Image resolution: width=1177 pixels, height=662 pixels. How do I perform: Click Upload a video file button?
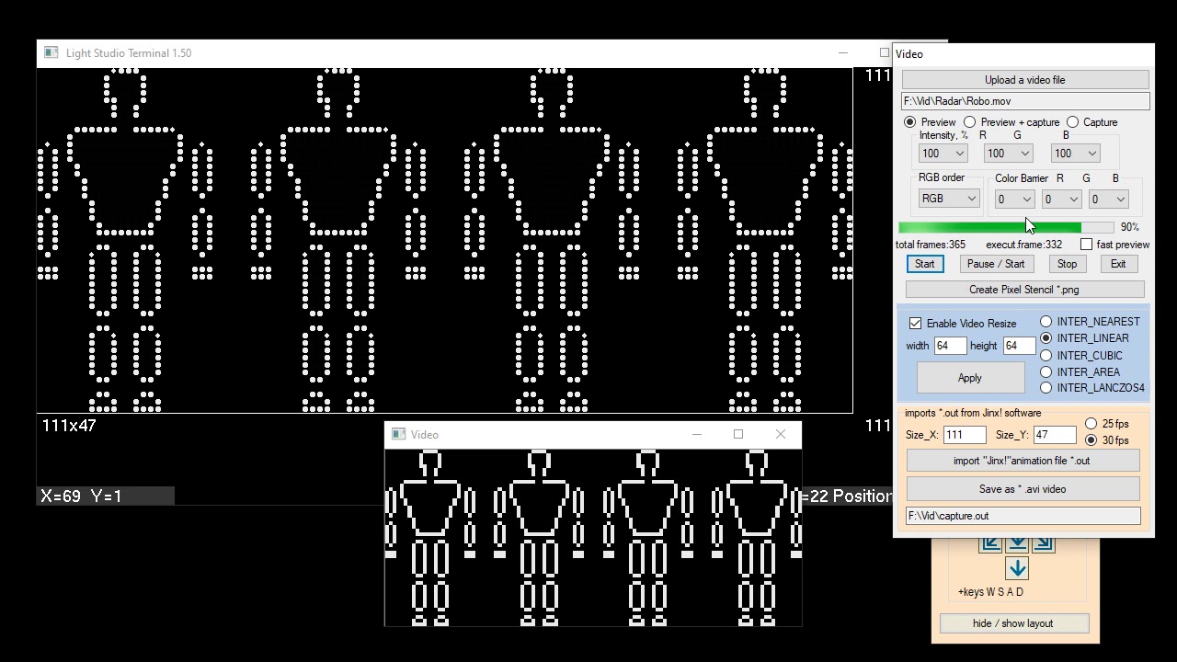coord(1024,80)
